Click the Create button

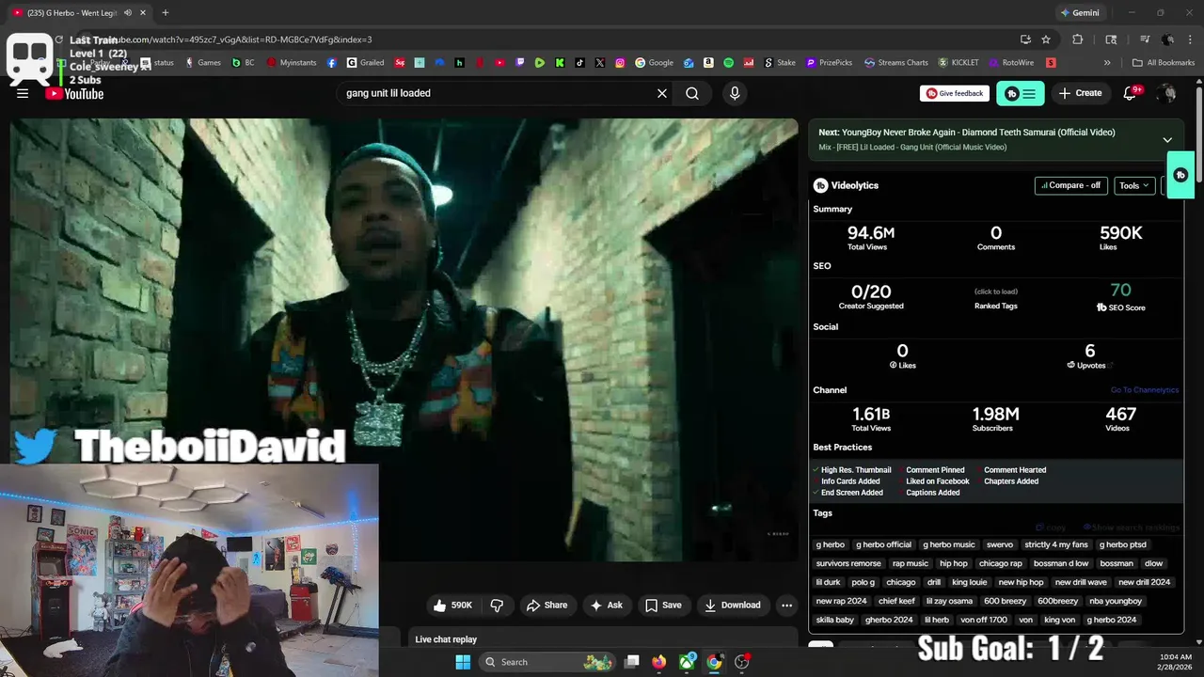(x=1080, y=93)
